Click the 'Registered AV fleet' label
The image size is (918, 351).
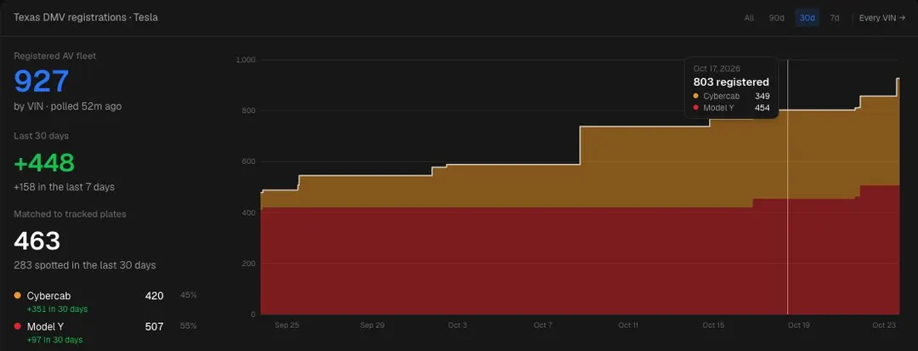(55, 56)
